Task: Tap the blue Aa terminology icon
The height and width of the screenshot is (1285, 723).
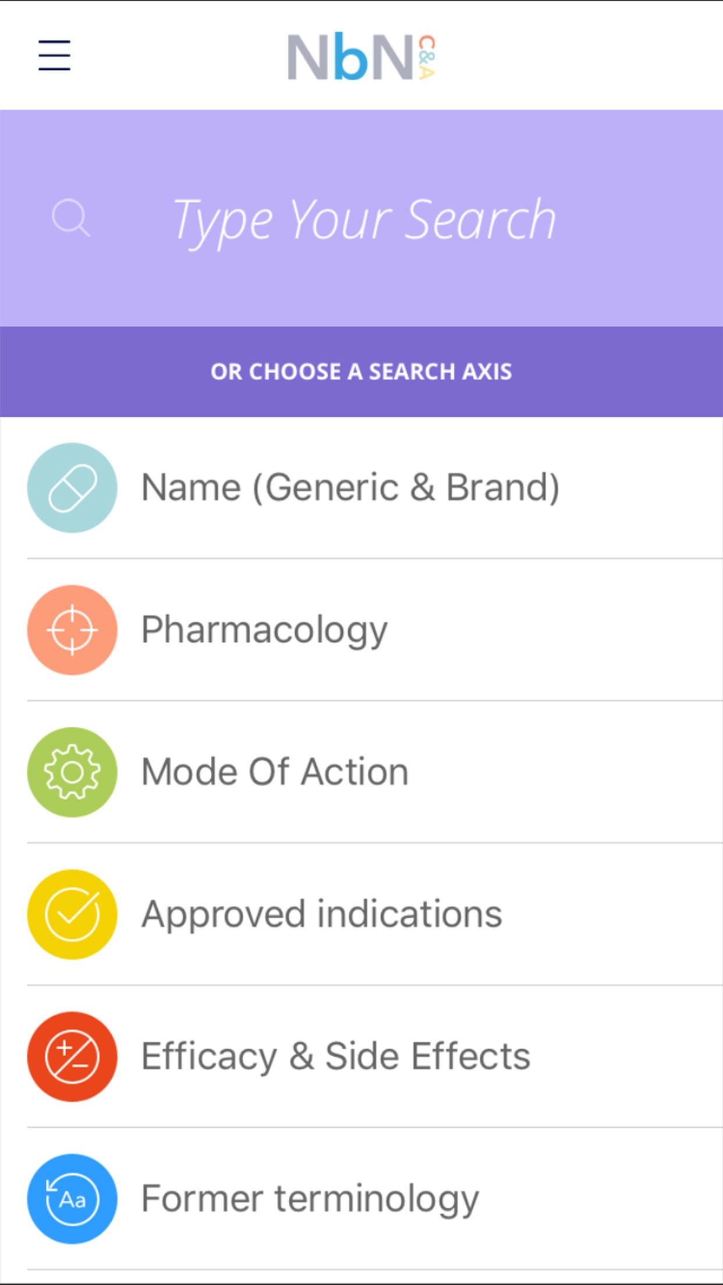Action: (72, 1199)
